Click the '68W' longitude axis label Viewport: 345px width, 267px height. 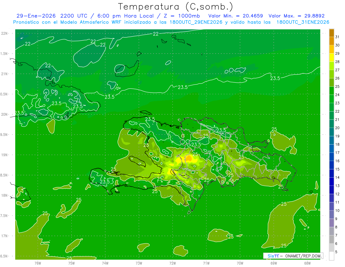(x=307, y=263)
